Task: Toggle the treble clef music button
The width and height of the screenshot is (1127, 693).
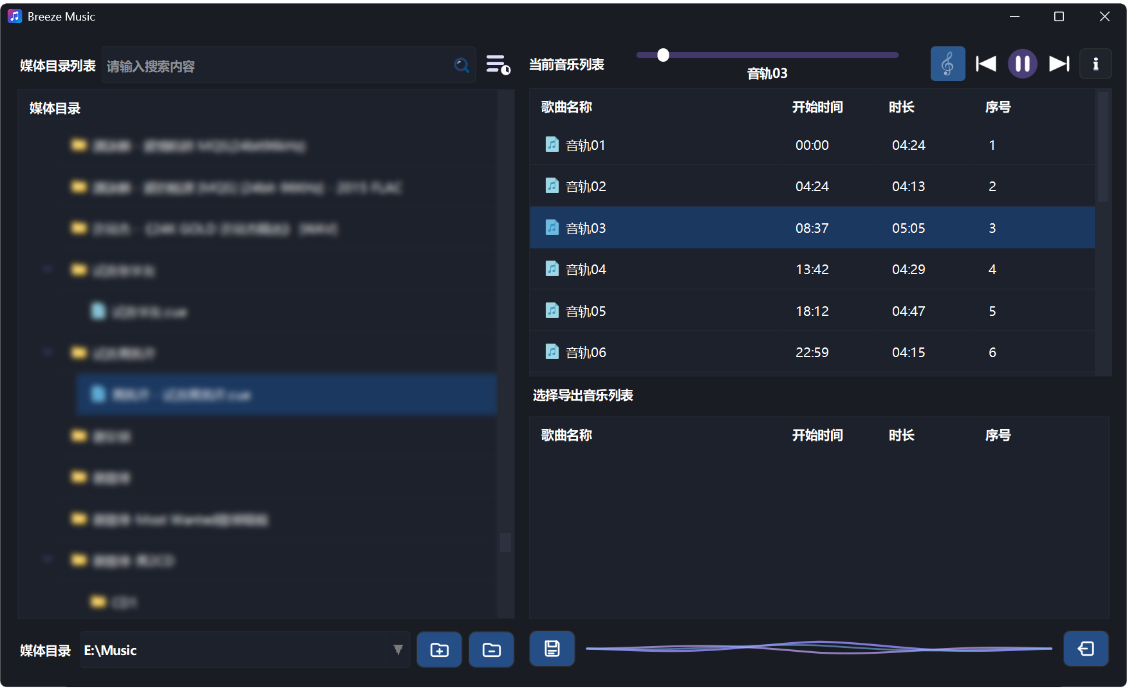Action: point(947,64)
